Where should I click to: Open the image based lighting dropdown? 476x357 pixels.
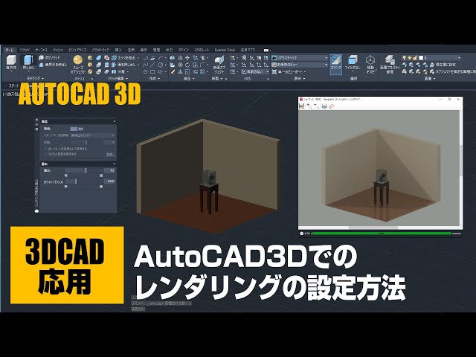[x=92, y=135]
